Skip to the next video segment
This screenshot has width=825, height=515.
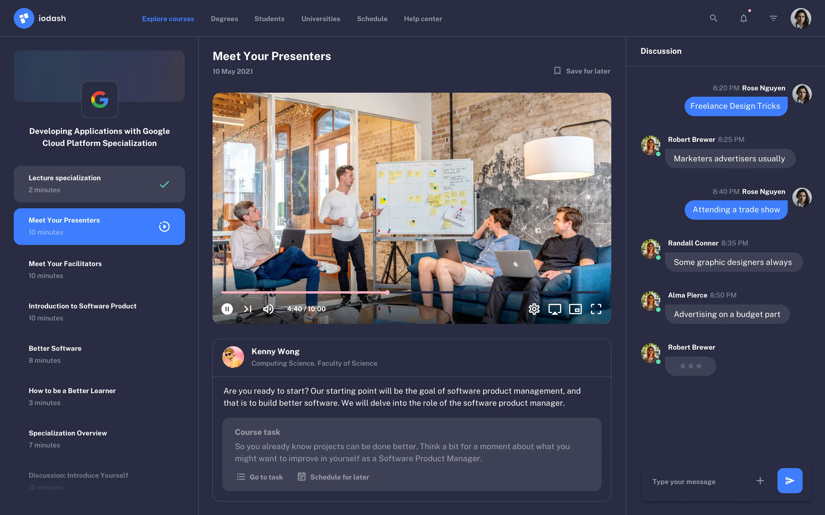(247, 309)
